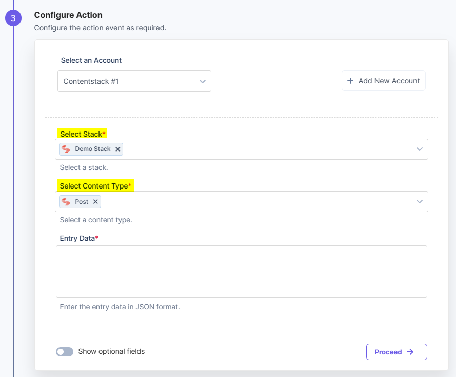Click the Contentstack logo in Demo Stack tag
The height and width of the screenshot is (377, 456).
[x=66, y=149]
